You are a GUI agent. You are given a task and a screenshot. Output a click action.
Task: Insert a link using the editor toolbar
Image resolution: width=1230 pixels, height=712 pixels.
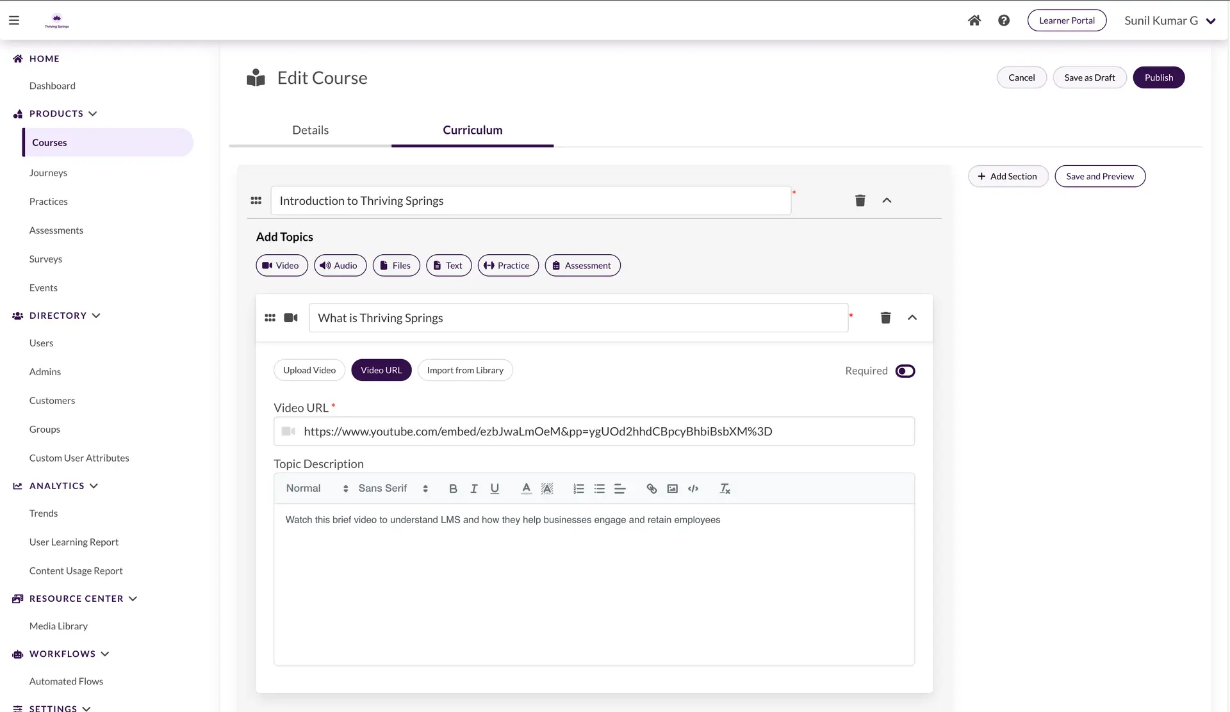pos(652,489)
